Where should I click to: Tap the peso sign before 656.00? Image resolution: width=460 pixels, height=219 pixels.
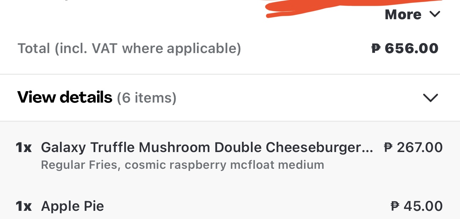(376, 48)
